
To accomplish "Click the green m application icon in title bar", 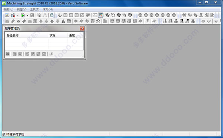I will coord(4,3).
